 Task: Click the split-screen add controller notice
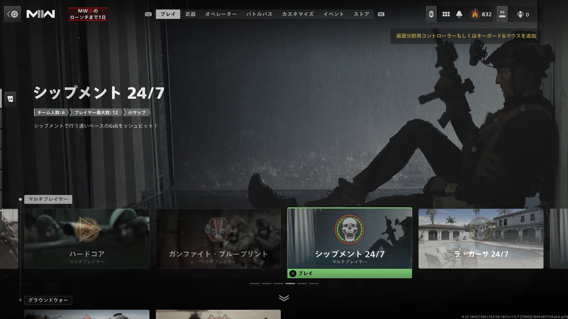point(466,35)
